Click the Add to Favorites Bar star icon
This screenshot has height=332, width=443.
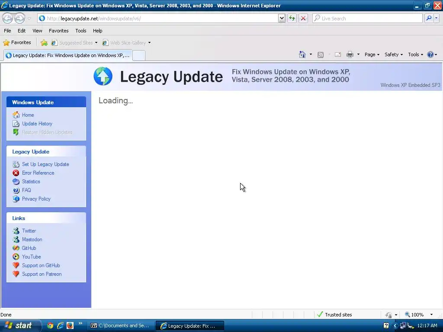[44, 43]
